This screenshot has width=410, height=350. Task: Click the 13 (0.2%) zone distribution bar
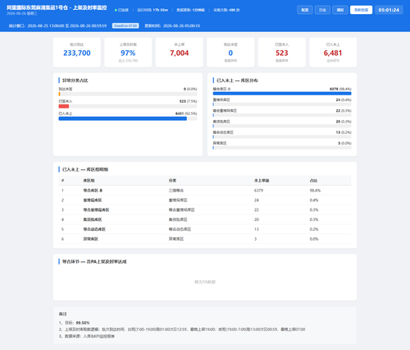tap(282, 136)
